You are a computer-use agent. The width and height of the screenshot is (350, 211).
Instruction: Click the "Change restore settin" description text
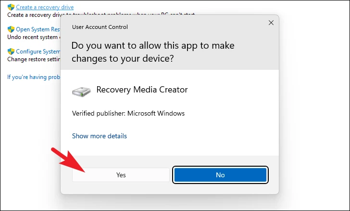coord(34,59)
